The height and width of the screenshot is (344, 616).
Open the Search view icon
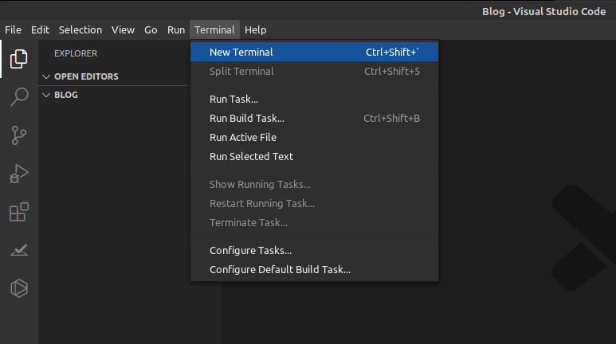(x=19, y=96)
